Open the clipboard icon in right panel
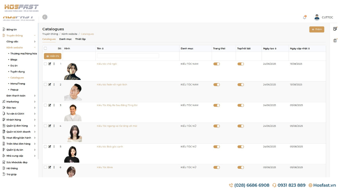This screenshot has height=191, width=340. pos(335,41)
